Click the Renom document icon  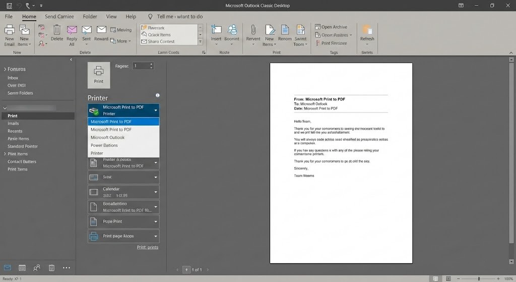click(x=285, y=30)
